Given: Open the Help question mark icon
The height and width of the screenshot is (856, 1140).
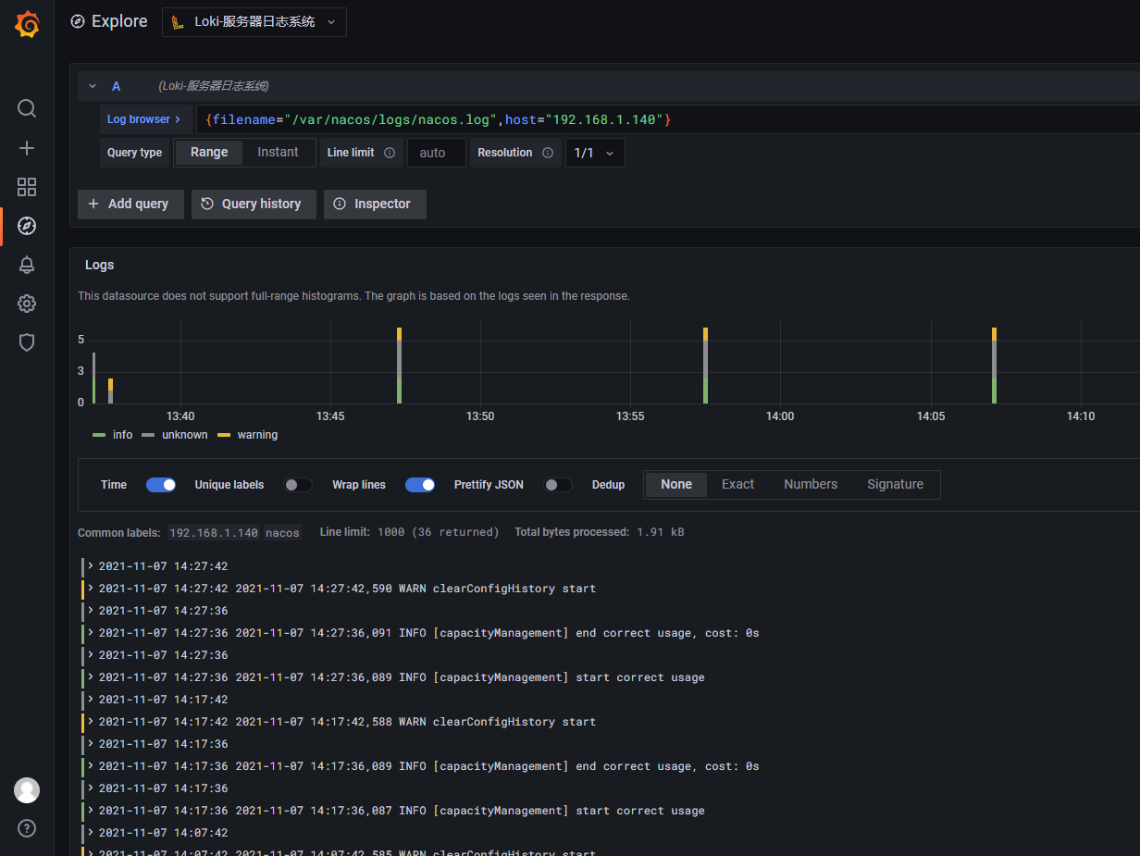Looking at the screenshot, I should (x=27, y=828).
